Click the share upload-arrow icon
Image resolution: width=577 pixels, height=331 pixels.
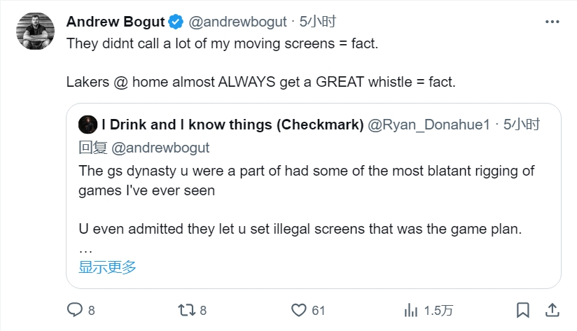click(x=552, y=309)
